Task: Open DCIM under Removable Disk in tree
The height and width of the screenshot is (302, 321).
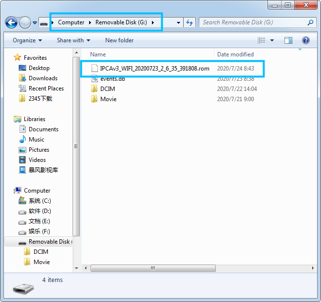Action: pyautogui.click(x=41, y=252)
